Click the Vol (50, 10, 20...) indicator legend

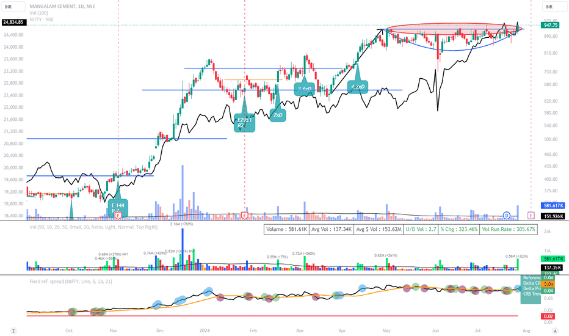pyautogui.click(x=93, y=227)
